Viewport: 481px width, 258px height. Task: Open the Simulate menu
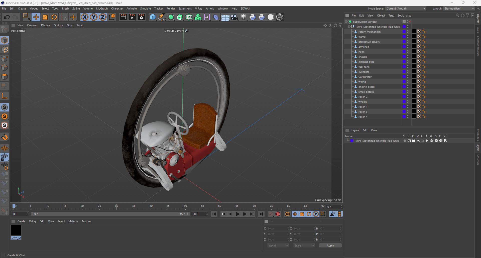(x=145, y=8)
